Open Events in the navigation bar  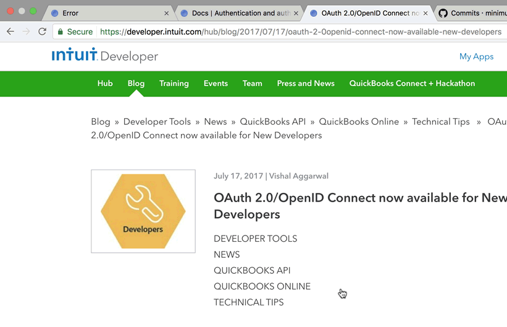[216, 83]
